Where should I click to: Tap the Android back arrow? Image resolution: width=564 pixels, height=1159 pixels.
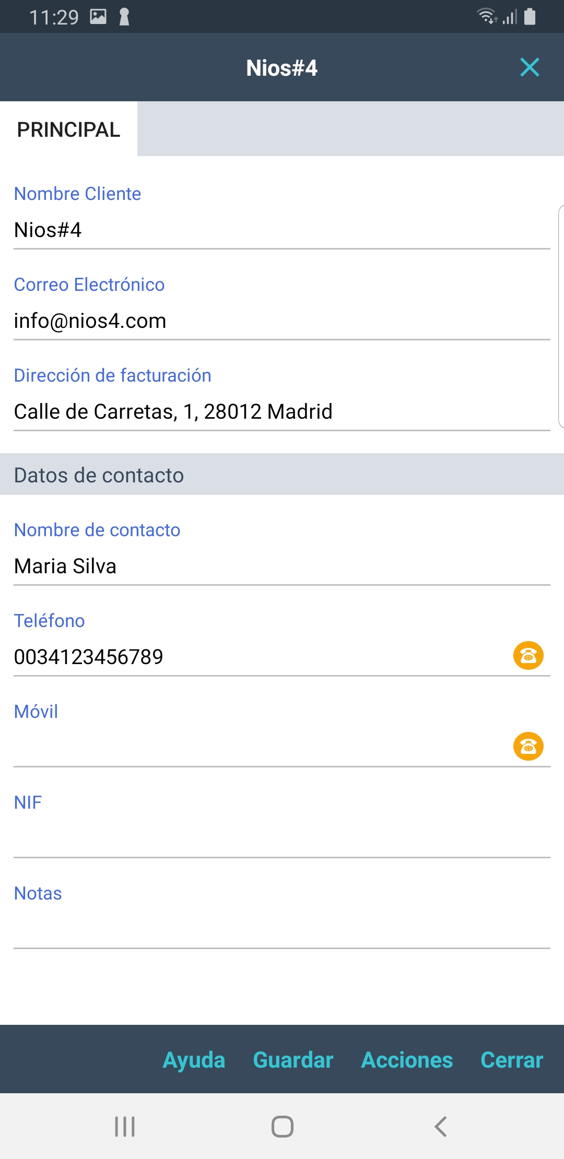click(x=440, y=1126)
